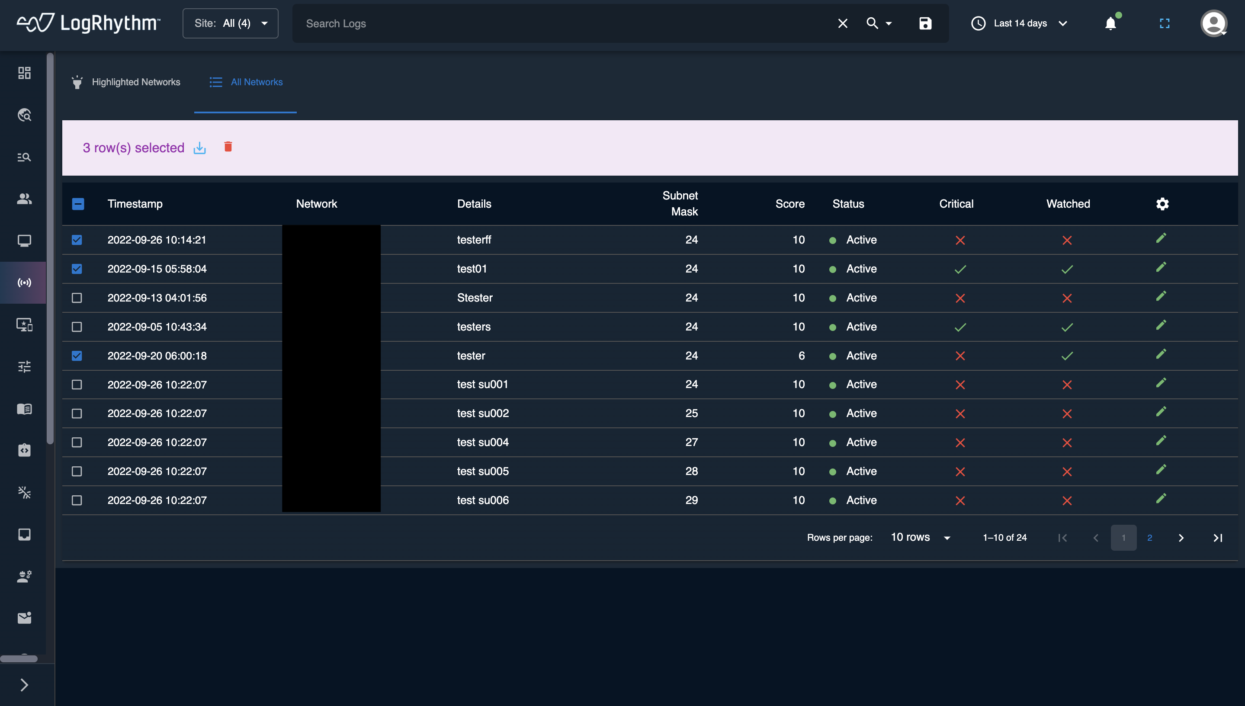Open the users icon in sidebar
Screen dimensions: 1245x706
point(24,199)
